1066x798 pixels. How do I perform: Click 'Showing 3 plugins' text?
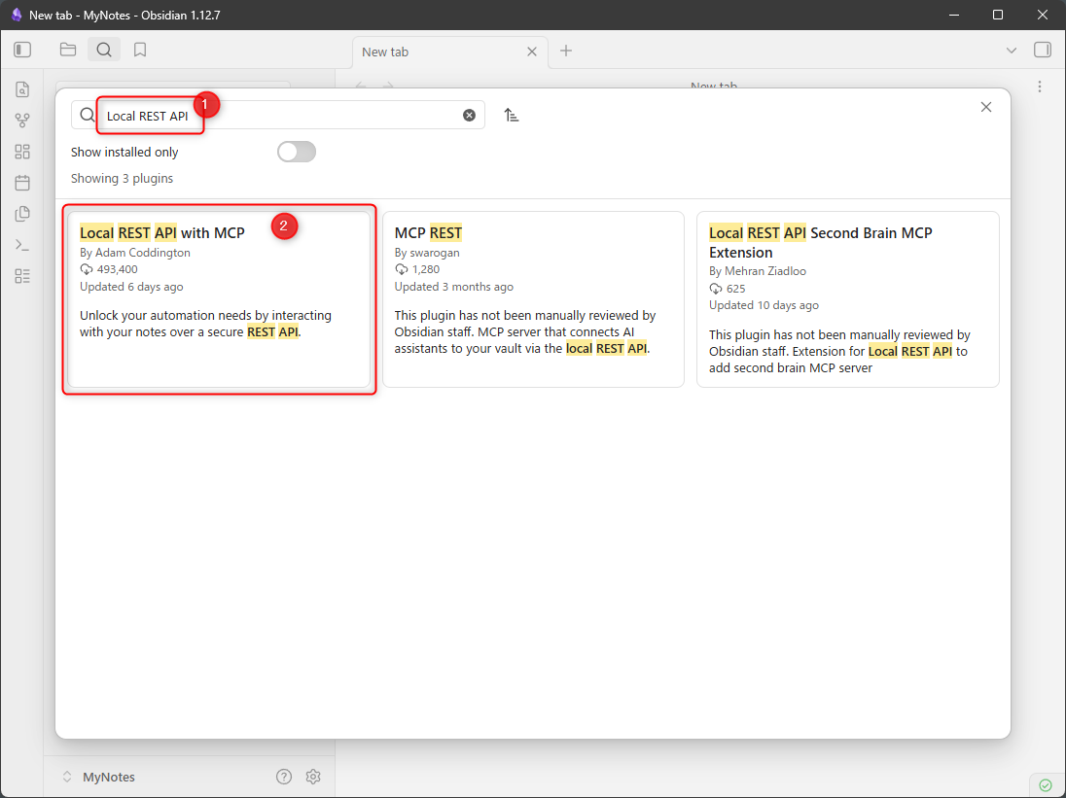click(122, 179)
